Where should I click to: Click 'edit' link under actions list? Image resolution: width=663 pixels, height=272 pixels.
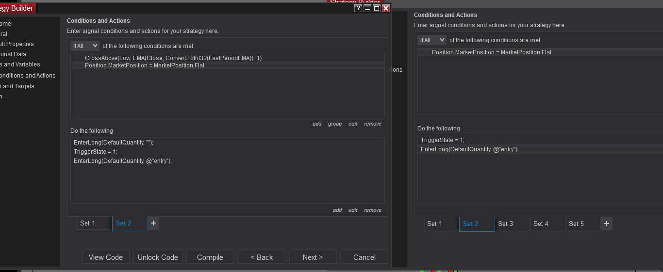tap(353, 210)
